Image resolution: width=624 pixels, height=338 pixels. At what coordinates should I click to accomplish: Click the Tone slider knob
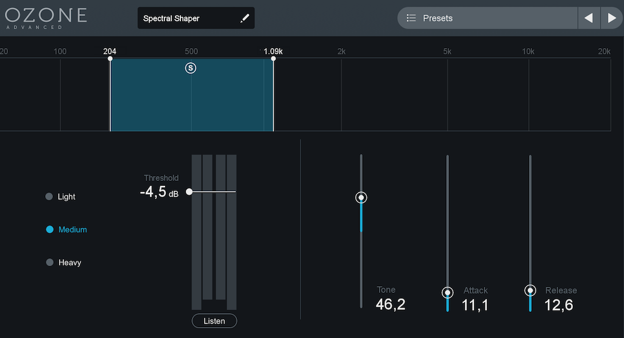(361, 197)
